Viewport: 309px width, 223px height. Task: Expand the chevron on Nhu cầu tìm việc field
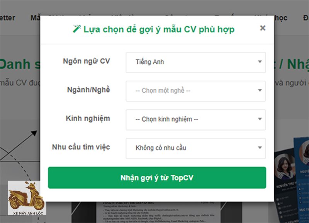260,148
